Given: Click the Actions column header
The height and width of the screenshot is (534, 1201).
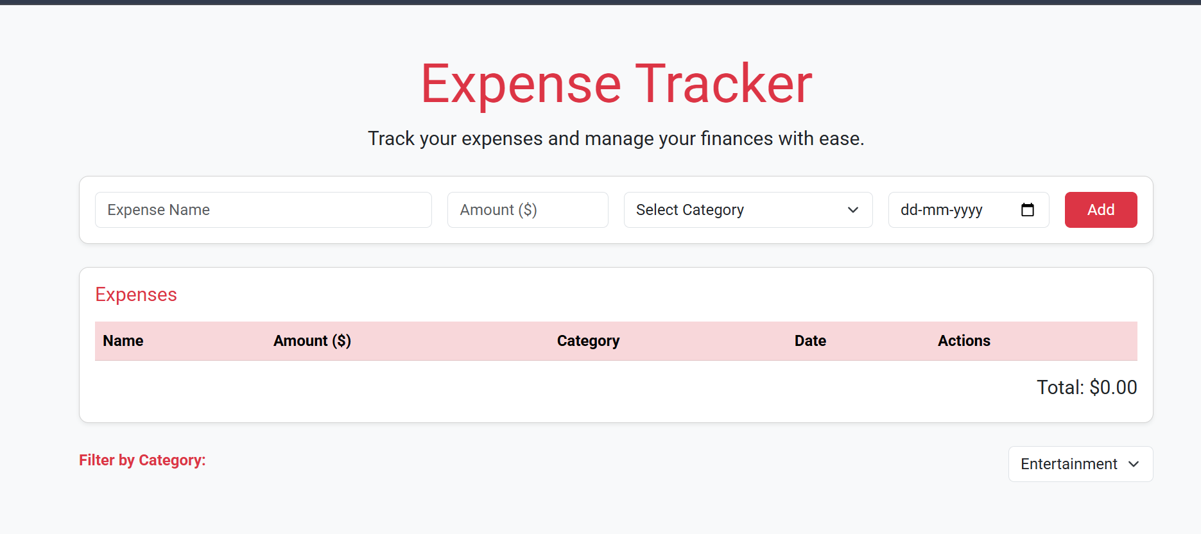Looking at the screenshot, I should pyautogui.click(x=963, y=341).
